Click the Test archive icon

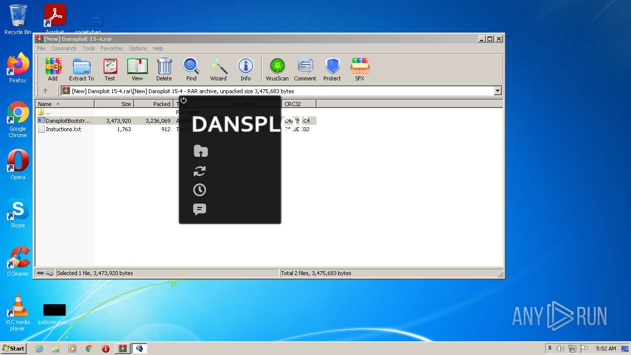point(110,69)
